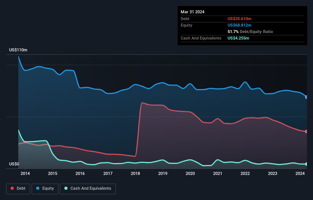Click the 2023 x-axis label
The image size is (313, 200).
273,173
